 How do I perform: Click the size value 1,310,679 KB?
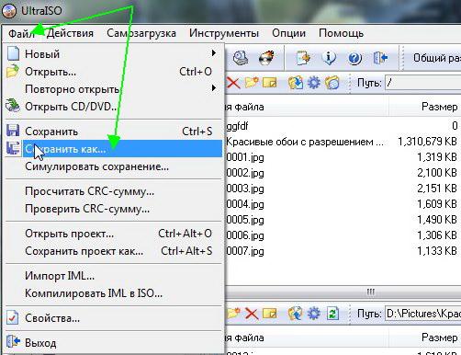tap(427, 142)
